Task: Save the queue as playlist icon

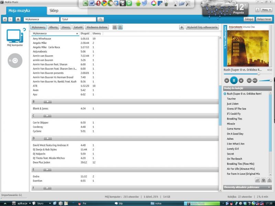Action: tap(263, 180)
